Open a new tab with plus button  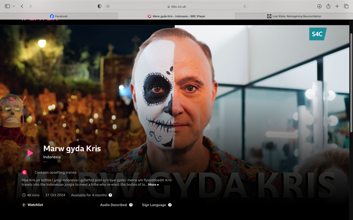tap(337, 6)
